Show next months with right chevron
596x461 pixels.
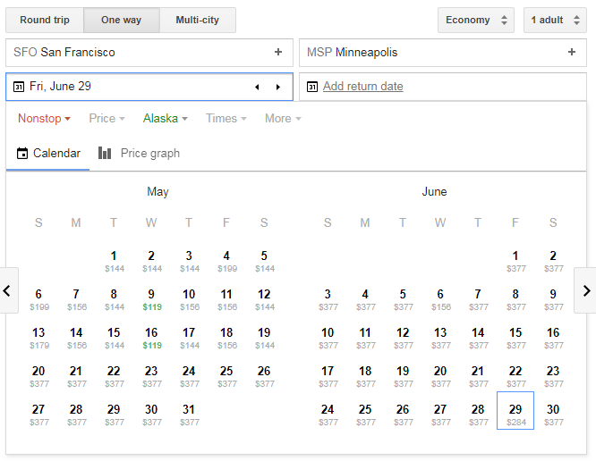(x=586, y=290)
